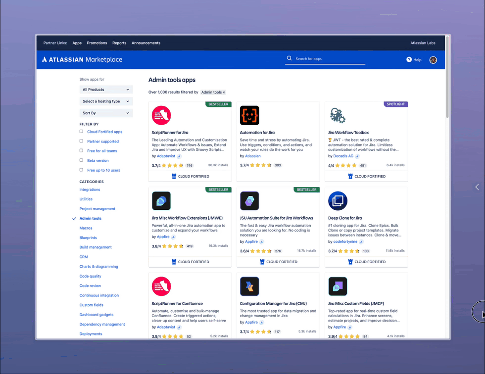Open Promotions partner link

pos(97,43)
